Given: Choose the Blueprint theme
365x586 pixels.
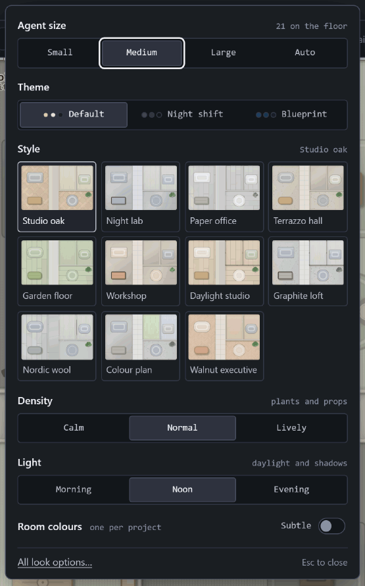Looking at the screenshot, I should [291, 115].
